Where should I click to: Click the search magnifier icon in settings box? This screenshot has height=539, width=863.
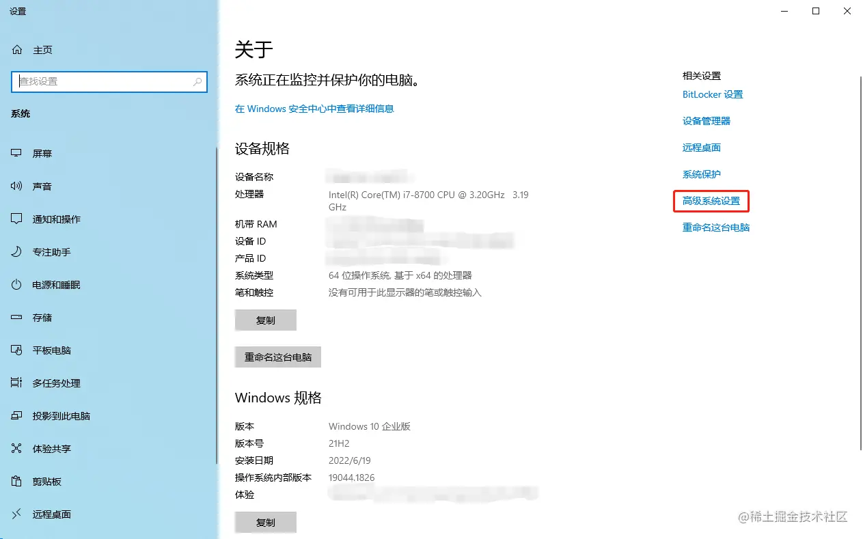pos(197,81)
